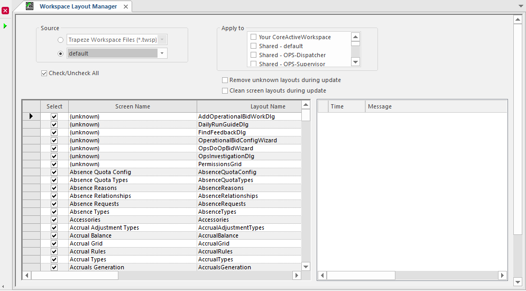Viewport: 526px width, 291px height.
Task: Click the tab list dropdown arrow at top right
Action: 520,6
